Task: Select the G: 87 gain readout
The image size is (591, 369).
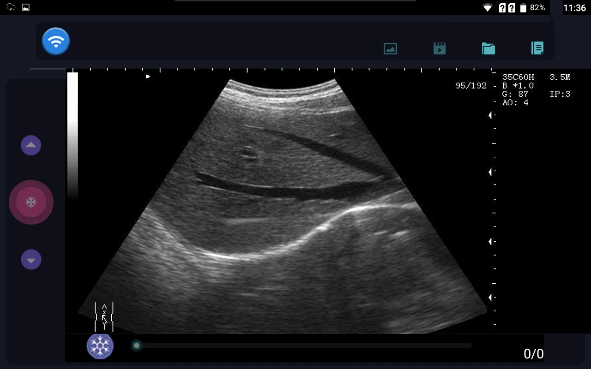Action: pyautogui.click(x=515, y=94)
